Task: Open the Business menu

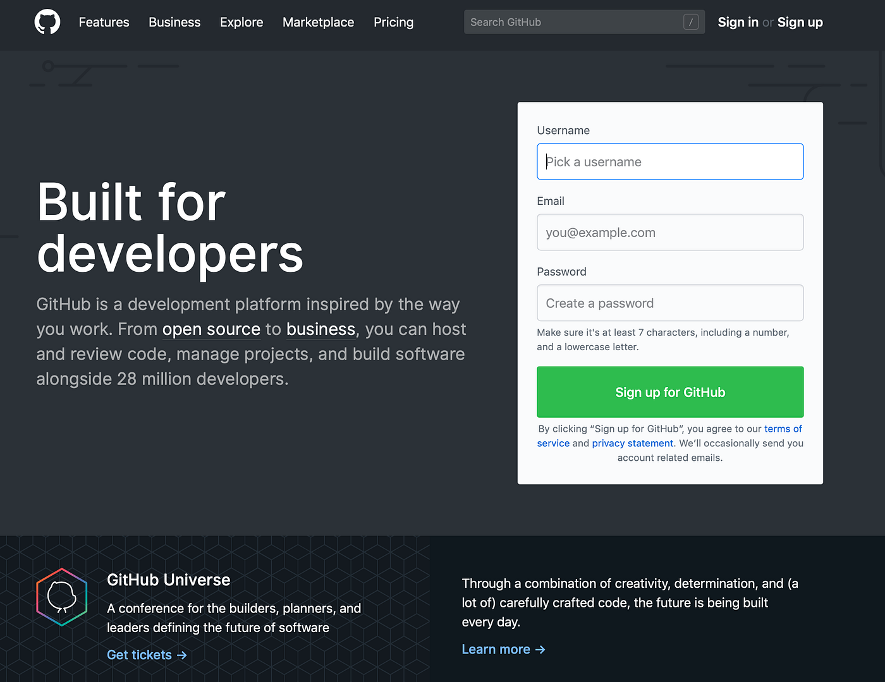Action: tap(174, 22)
